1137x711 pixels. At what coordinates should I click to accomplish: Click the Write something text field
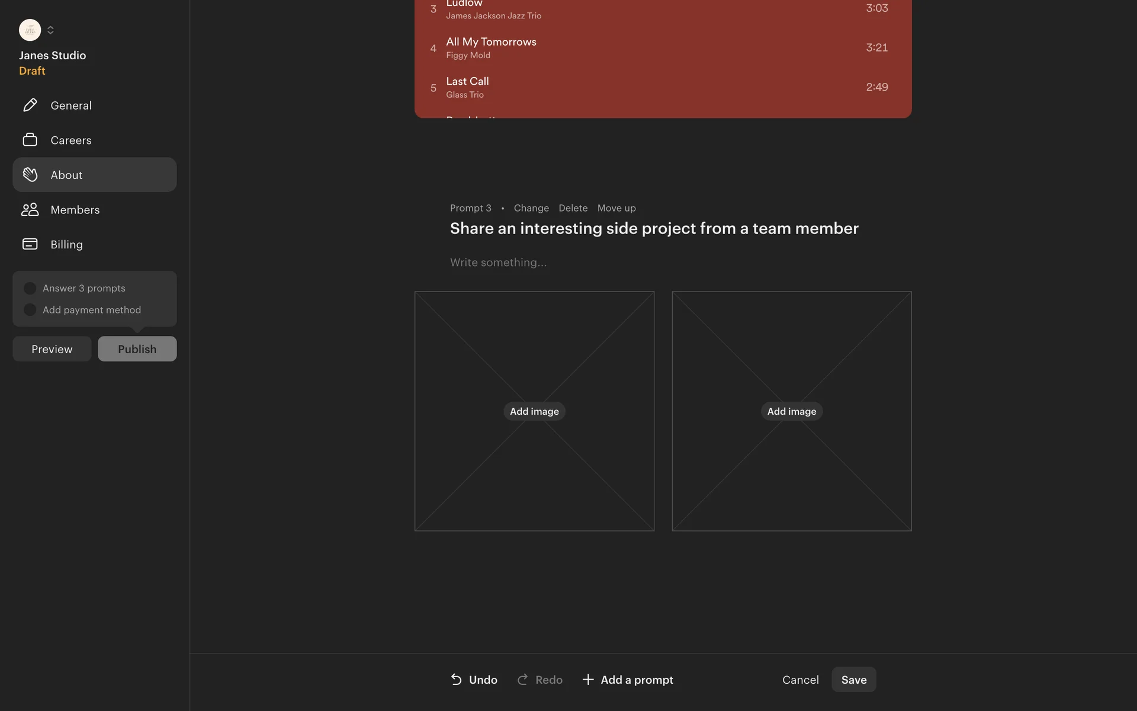coord(498,262)
